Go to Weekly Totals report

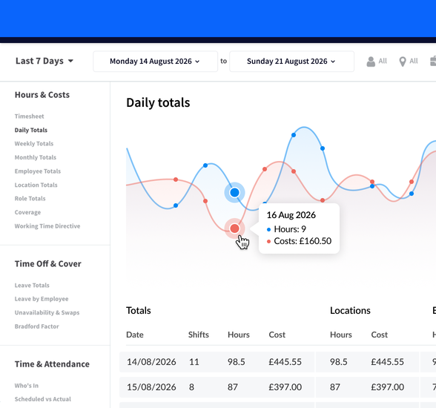tap(34, 143)
